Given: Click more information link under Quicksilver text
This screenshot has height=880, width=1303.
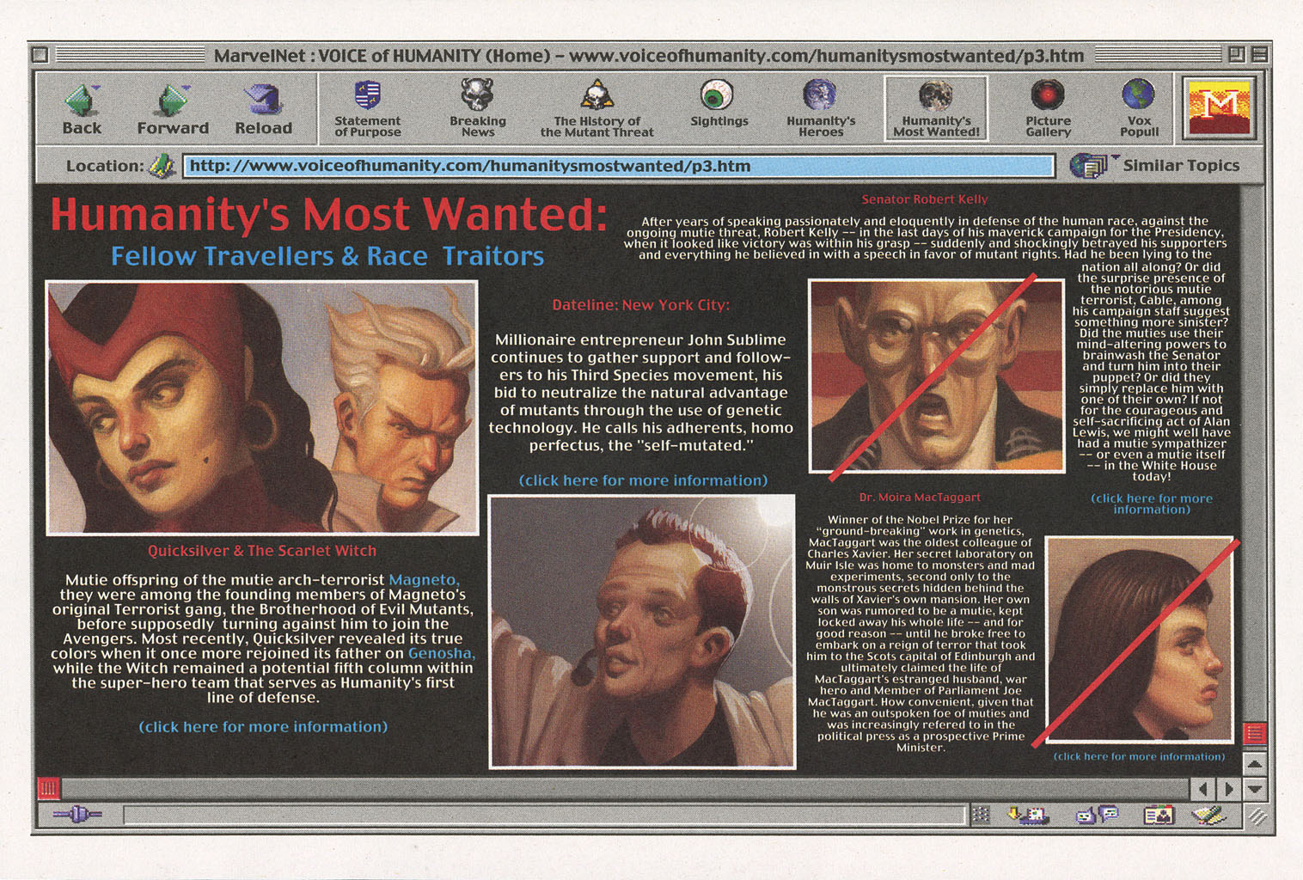Looking at the screenshot, I should [x=263, y=727].
